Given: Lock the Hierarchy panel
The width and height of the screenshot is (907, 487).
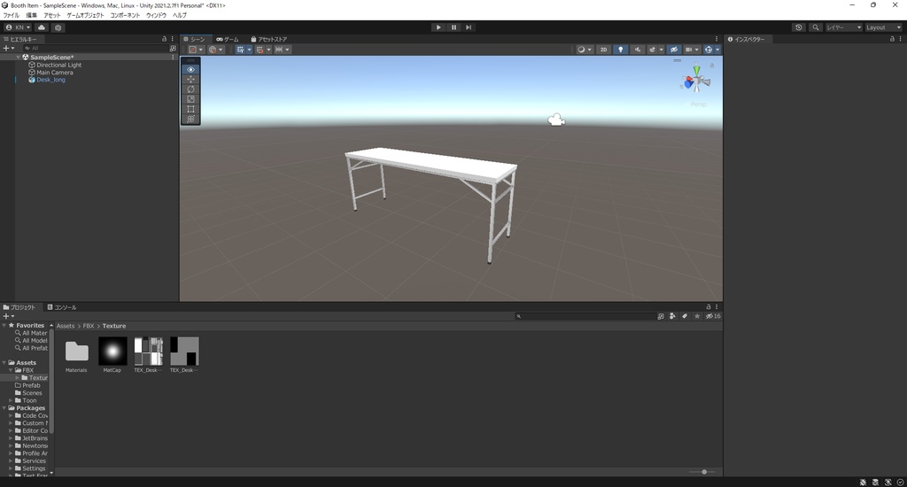Looking at the screenshot, I should 164,39.
